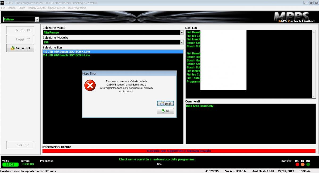Open the Opzioni menu
The height and width of the screenshot is (173, 319).
tap(12, 8)
